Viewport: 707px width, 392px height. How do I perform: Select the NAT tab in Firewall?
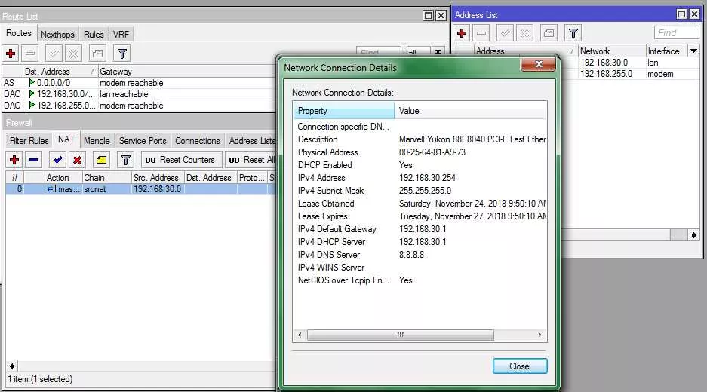(66, 139)
